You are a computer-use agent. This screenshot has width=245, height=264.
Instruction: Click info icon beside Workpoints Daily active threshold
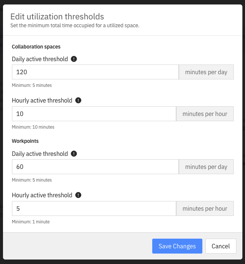point(74,154)
